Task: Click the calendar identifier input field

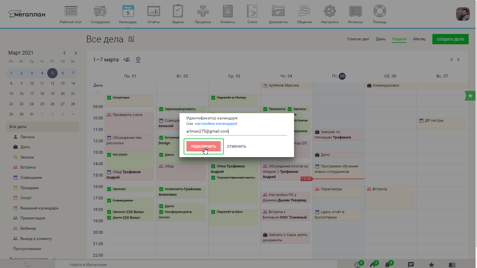Action: tap(236, 131)
